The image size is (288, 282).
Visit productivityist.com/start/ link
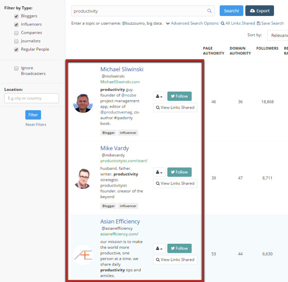pos(124,161)
